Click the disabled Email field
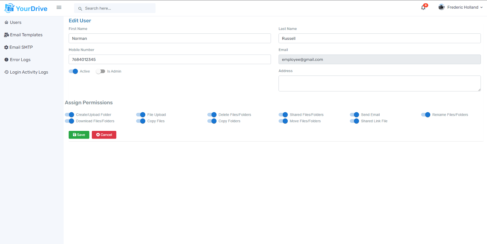Screen dimensions: 487x244 [x=380, y=59]
